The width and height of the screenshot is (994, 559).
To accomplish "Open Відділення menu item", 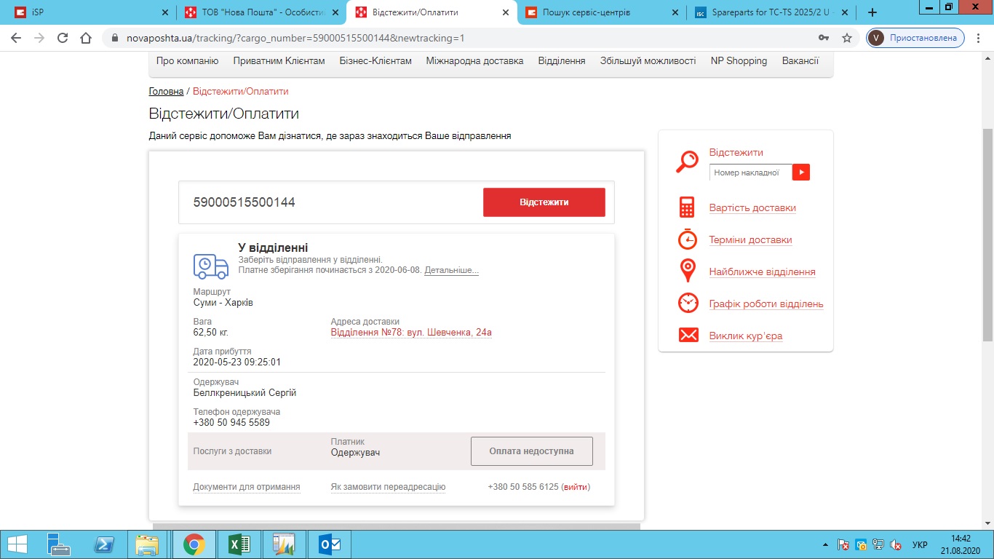I will pyautogui.click(x=562, y=61).
